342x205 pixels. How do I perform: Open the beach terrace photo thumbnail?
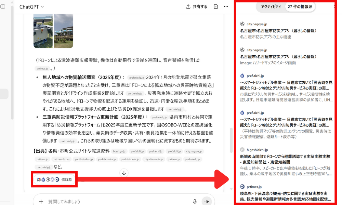(64, 31)
